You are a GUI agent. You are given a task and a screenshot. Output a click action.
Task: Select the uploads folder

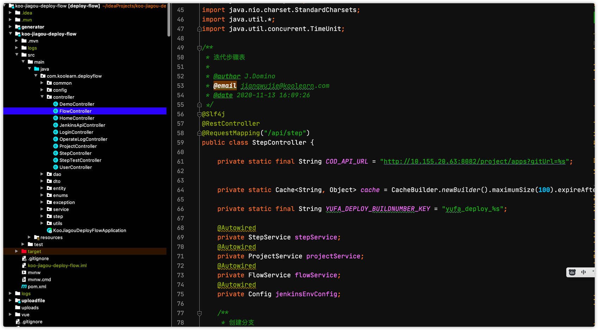click(30, 308)
